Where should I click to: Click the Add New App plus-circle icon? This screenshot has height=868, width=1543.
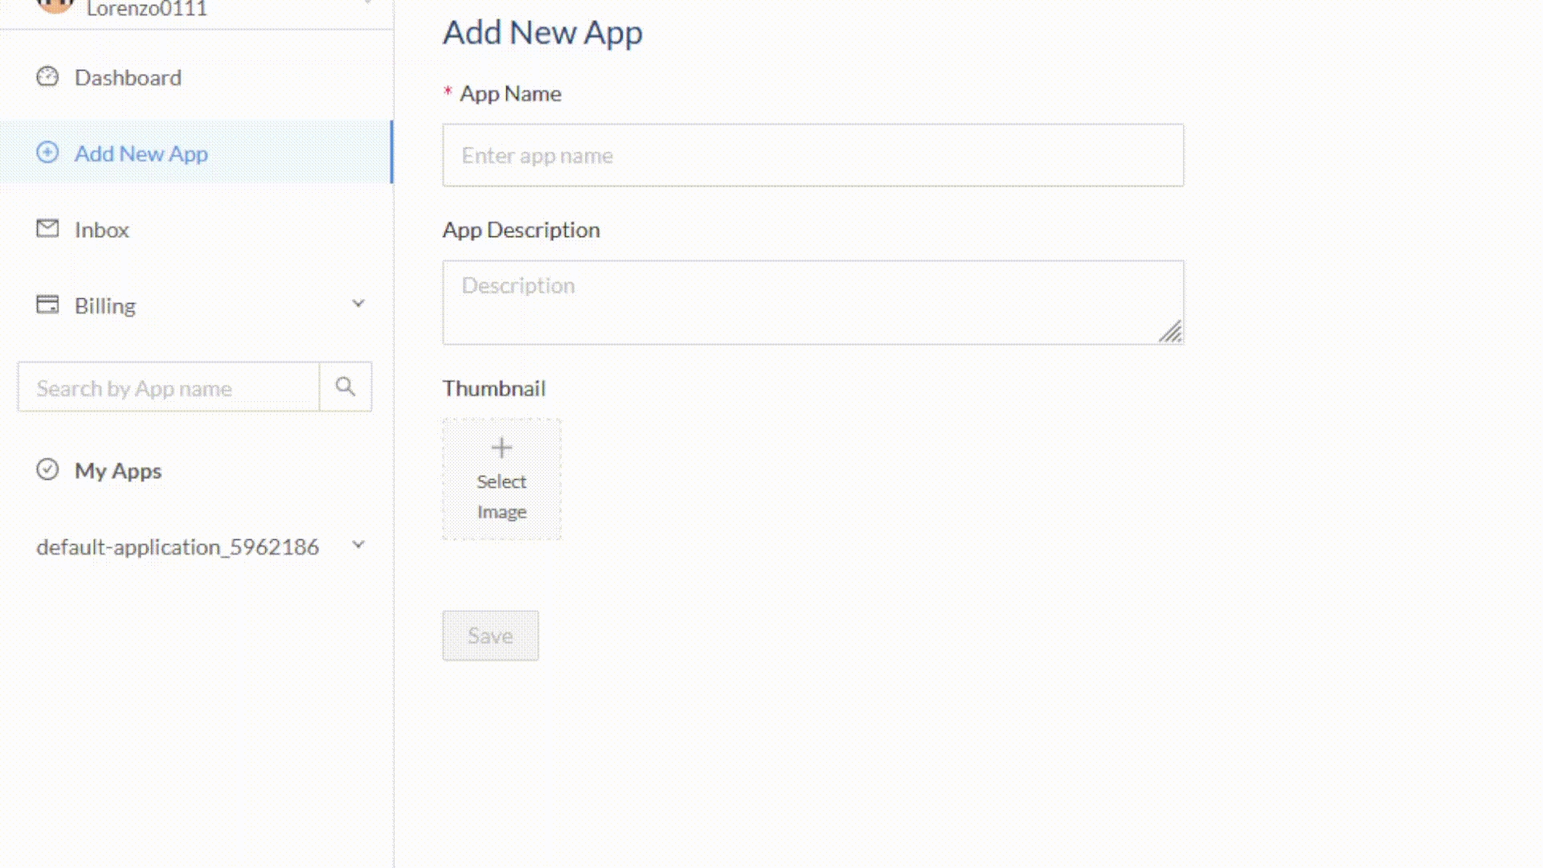(47, 153)
